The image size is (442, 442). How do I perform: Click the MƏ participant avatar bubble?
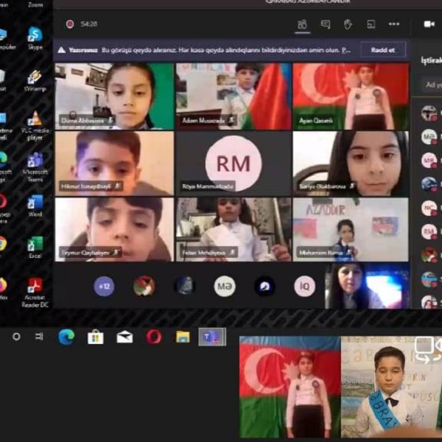225,287
